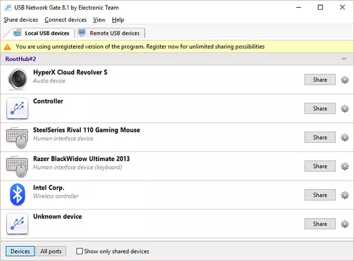This screenshot has height=261, width=354.
Task: Click the Wireless controller description text
Action: [56, 196]
